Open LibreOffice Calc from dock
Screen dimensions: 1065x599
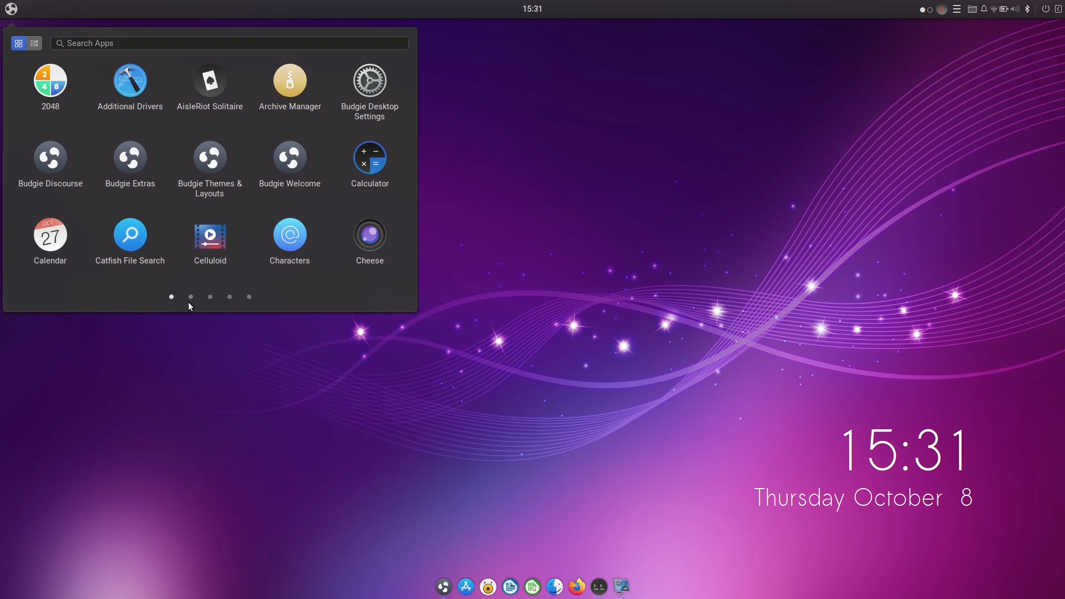click(x=532, y=587)
